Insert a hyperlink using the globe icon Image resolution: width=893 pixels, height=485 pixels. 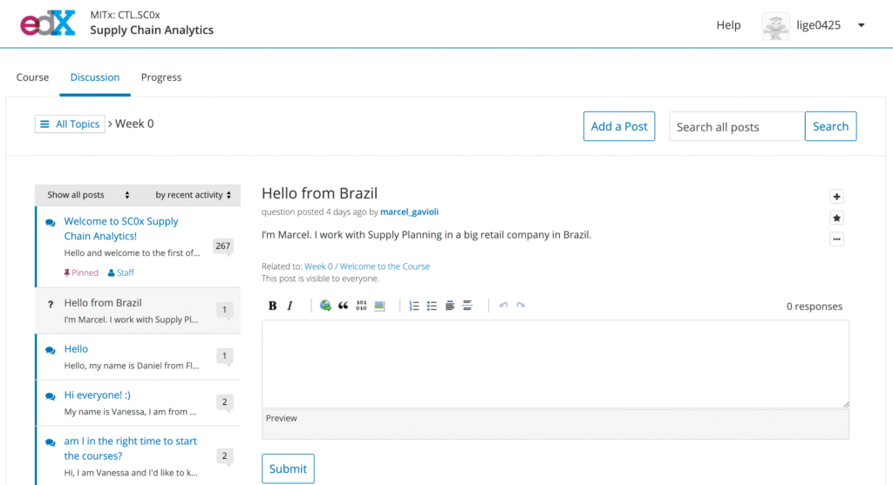[x=325, y=306]
